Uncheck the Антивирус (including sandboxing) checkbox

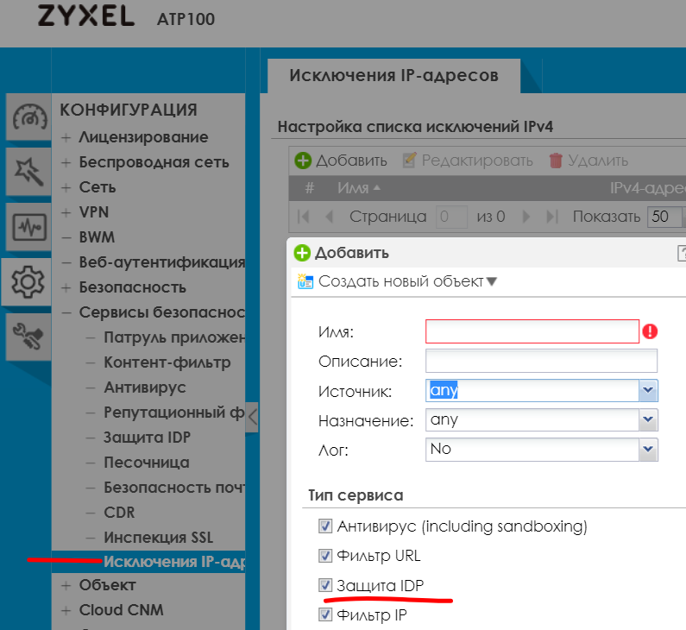click(325, 526)
